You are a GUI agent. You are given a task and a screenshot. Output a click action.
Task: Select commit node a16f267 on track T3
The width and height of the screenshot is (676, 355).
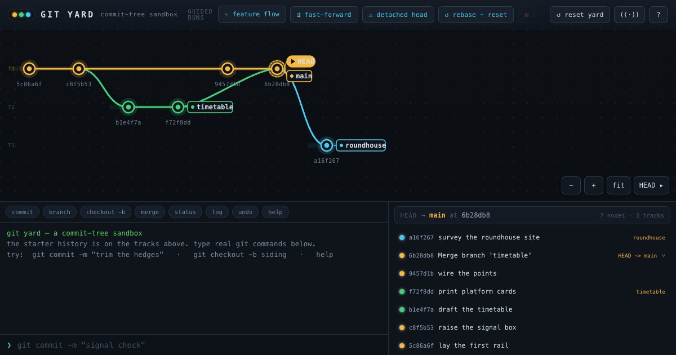[x=327, y=145]
